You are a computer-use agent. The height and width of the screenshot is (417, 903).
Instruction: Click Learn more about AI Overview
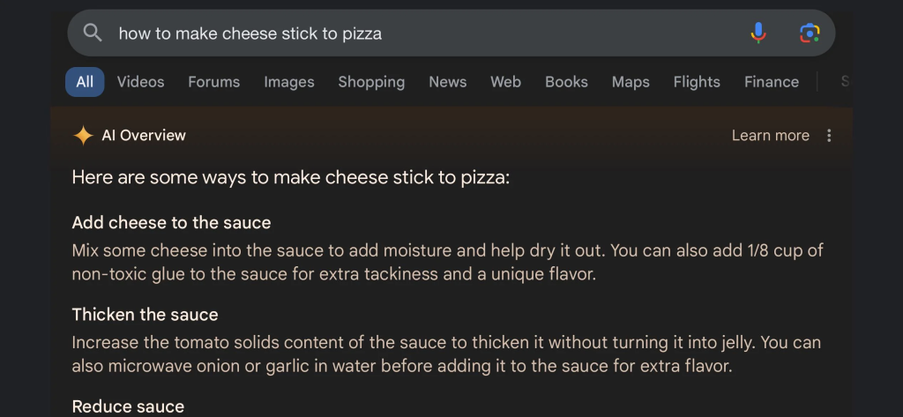click(770, 136)
